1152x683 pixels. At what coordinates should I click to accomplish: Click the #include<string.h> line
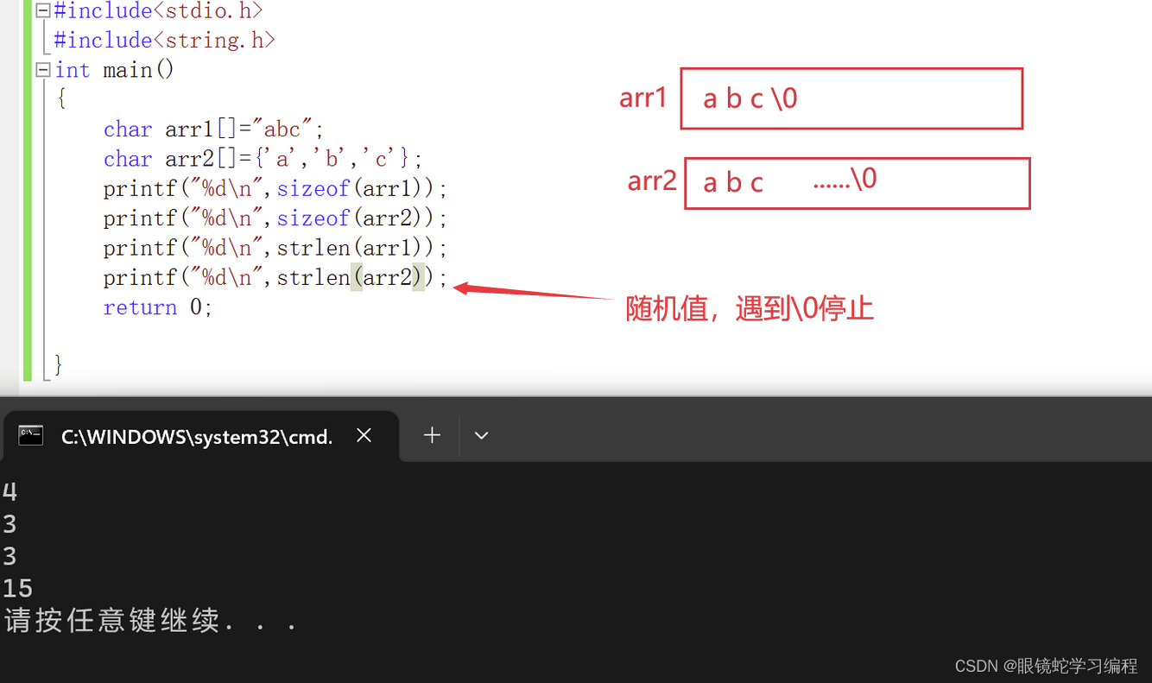(164, 40)
